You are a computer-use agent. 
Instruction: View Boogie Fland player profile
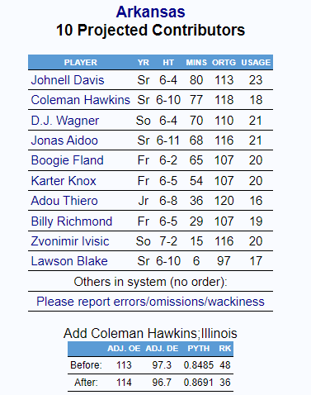pos(67,160)
